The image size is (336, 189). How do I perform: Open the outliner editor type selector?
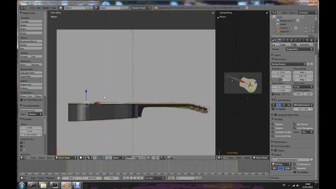[x=274, y=13]
